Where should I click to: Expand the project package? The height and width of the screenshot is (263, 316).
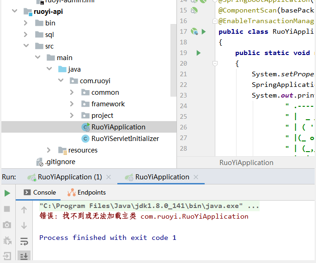pyautogui.click(x=72, y=116)
